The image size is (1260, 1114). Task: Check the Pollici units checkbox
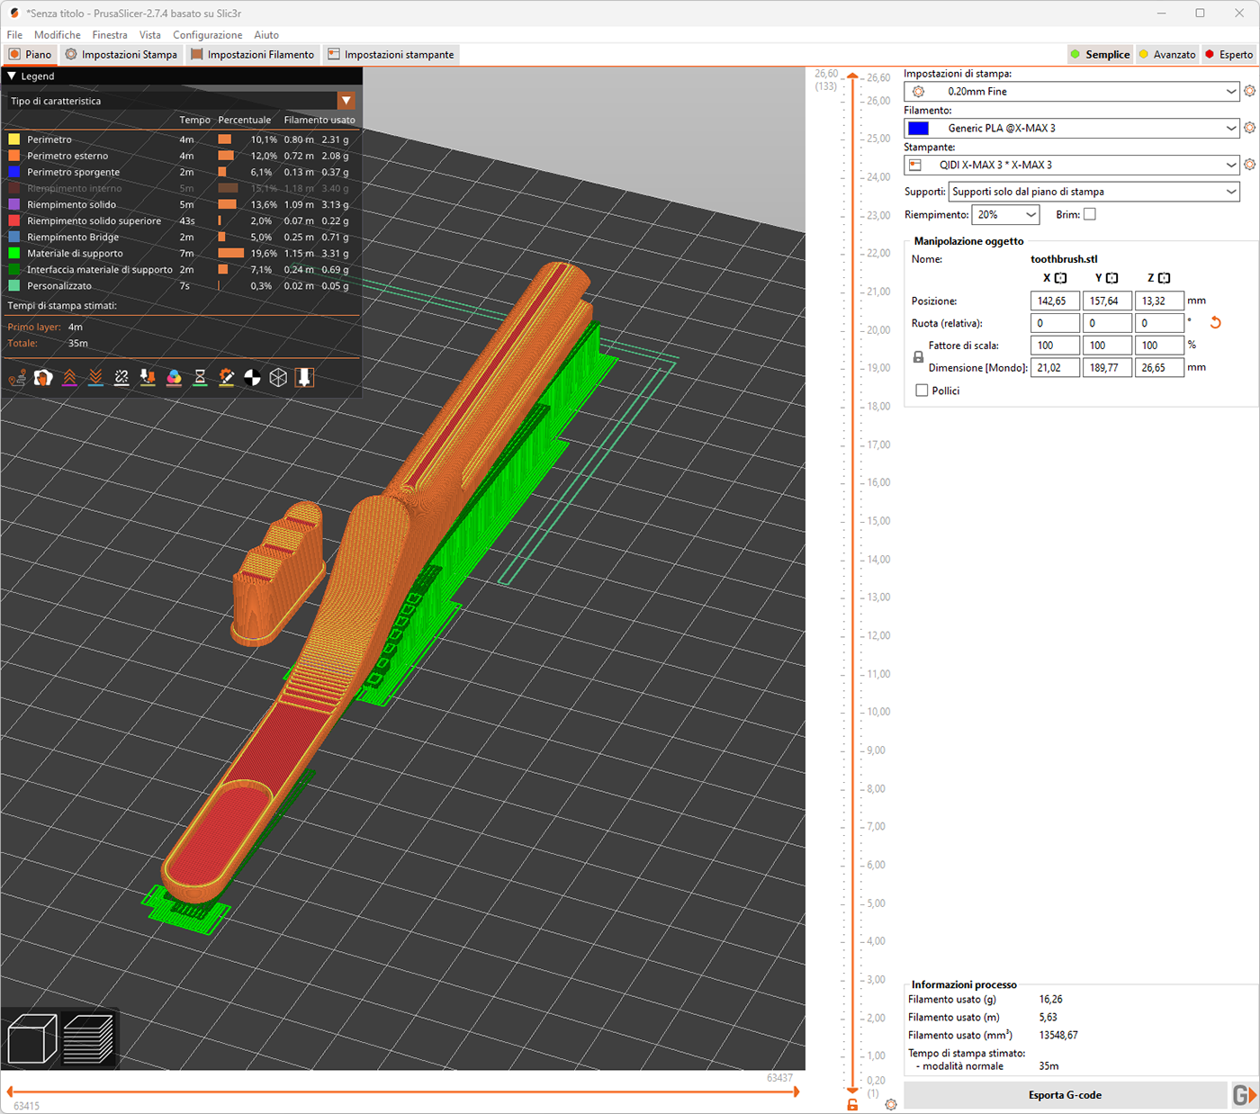click(922, 391)
